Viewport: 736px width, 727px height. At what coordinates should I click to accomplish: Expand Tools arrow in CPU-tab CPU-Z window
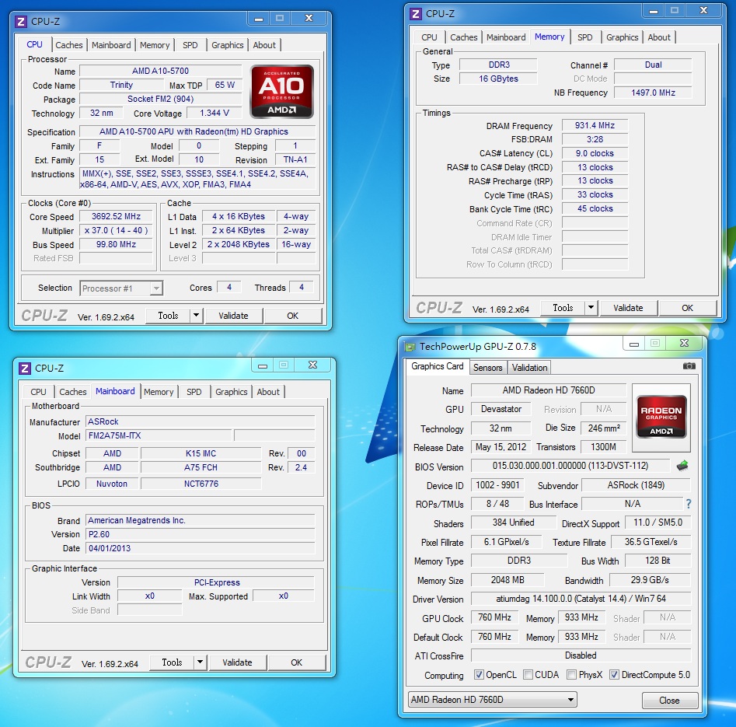click(197, 316)
